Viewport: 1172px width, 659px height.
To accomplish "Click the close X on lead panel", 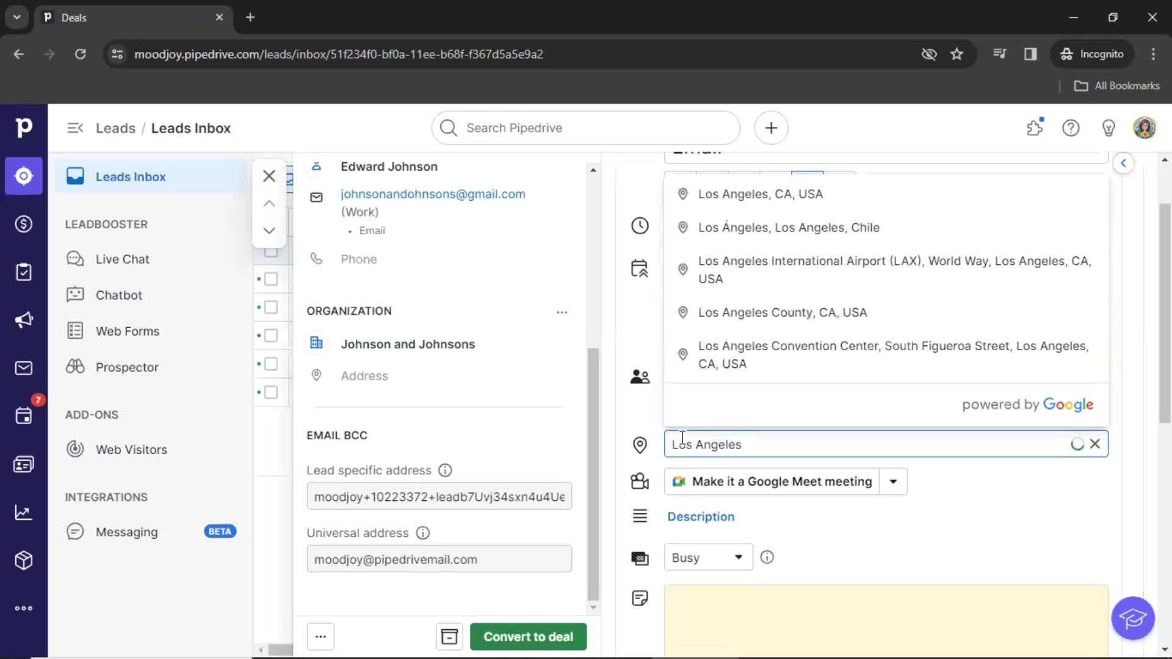I will click(268, 176).
